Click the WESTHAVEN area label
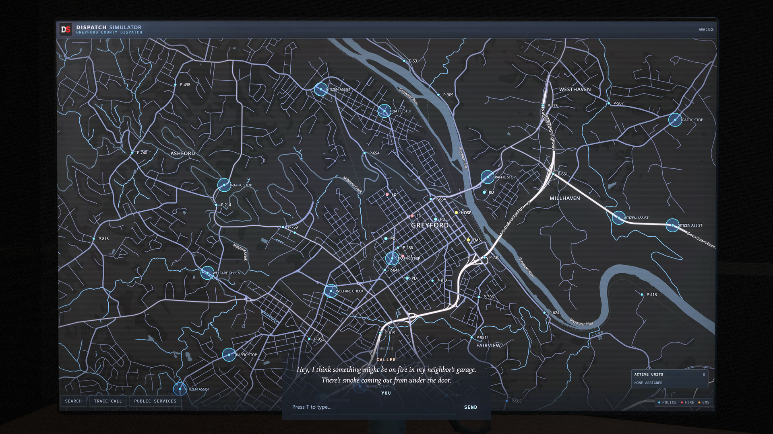 tap(575, 90)
